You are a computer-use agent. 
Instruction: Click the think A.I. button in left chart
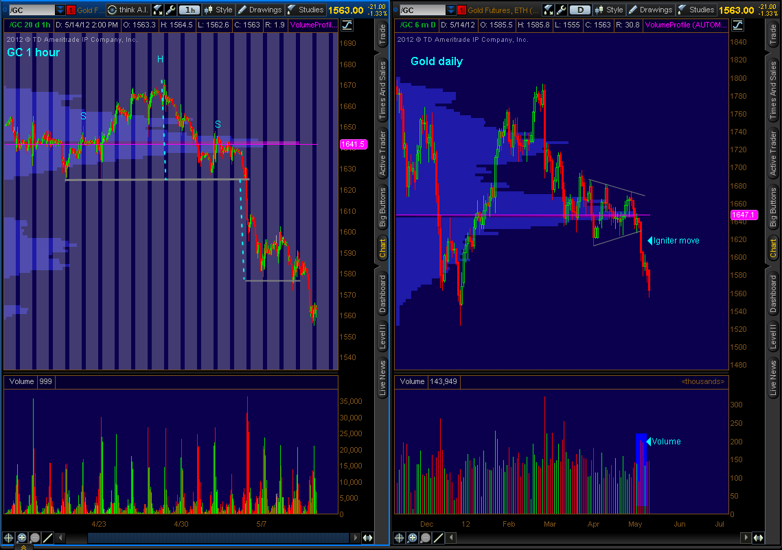click(128, 10)
